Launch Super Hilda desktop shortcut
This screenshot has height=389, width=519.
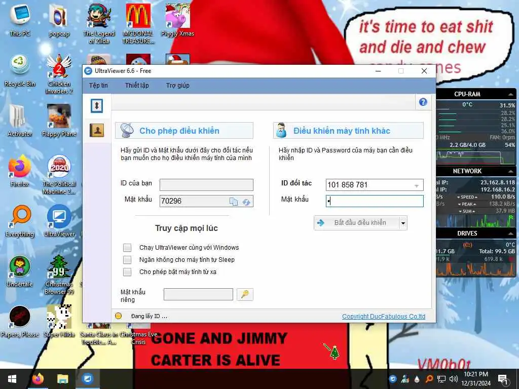click(x=59, y=321)
